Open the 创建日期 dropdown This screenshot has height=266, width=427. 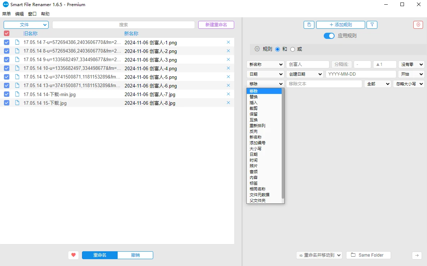(305, 74)
